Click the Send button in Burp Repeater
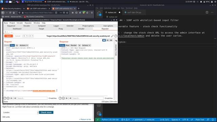 (x=8, y=36)
